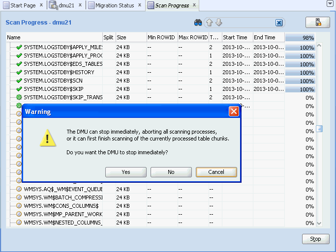Cancel the Warning dialog

tap(216, 172)
